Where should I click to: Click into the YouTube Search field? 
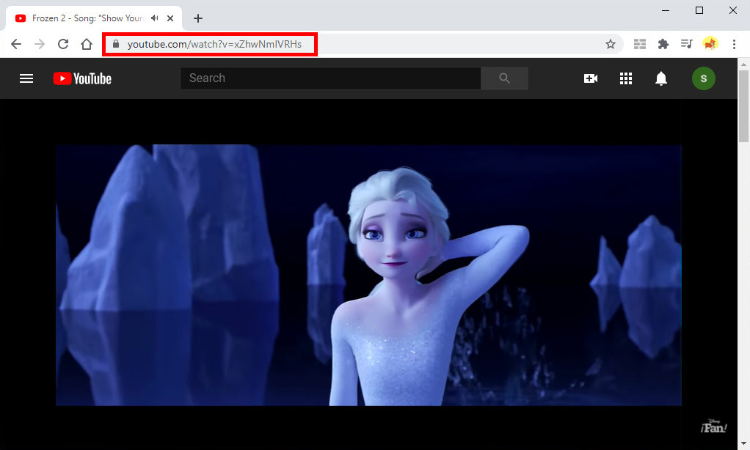click(330, 78)
